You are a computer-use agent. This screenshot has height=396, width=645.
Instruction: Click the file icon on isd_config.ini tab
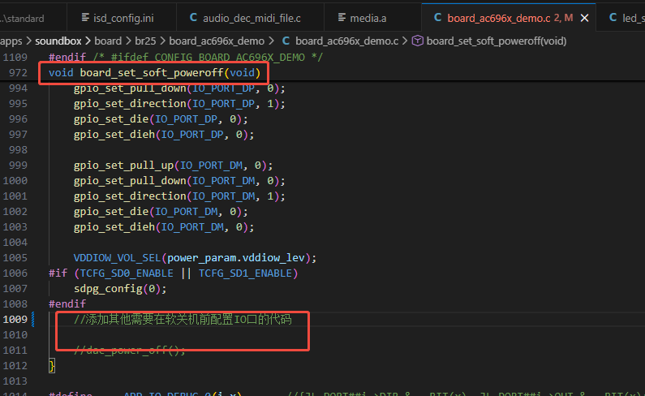tap(85, 18)
